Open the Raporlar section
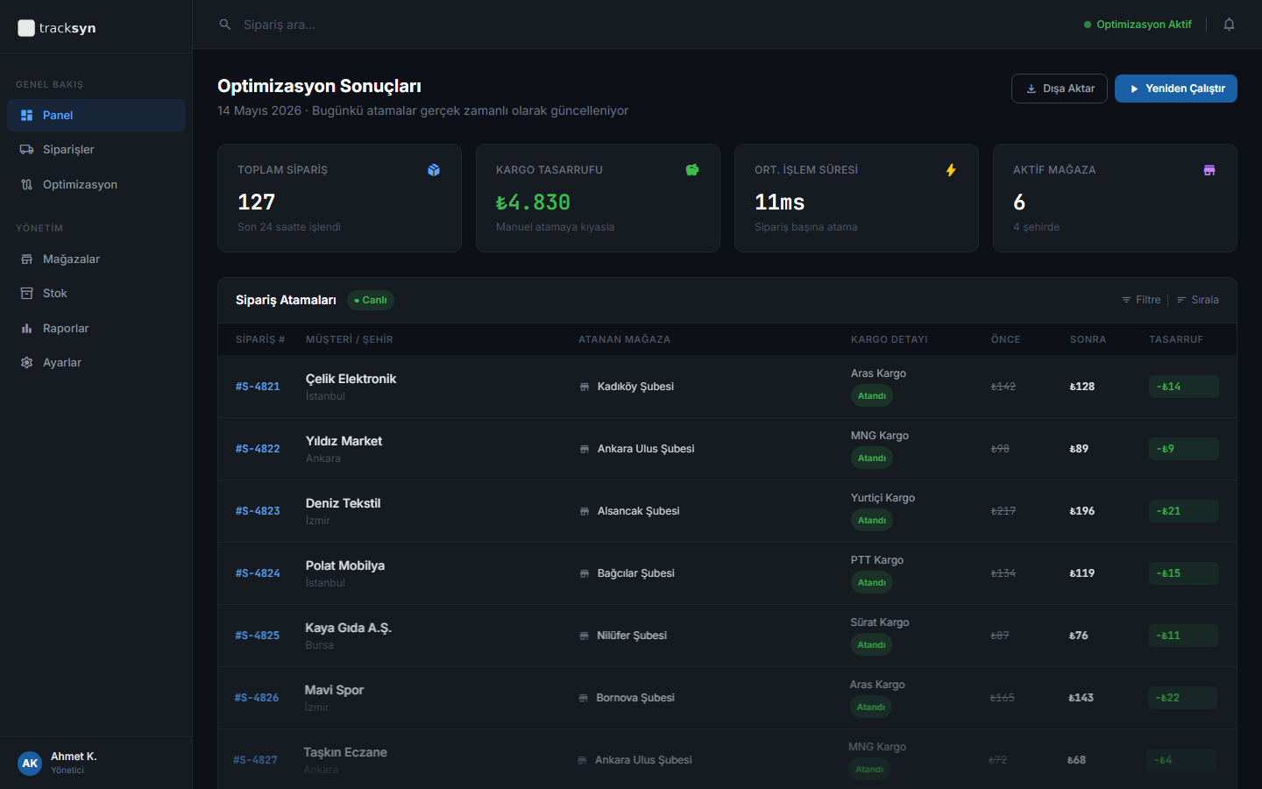 [x=96, y=328]
